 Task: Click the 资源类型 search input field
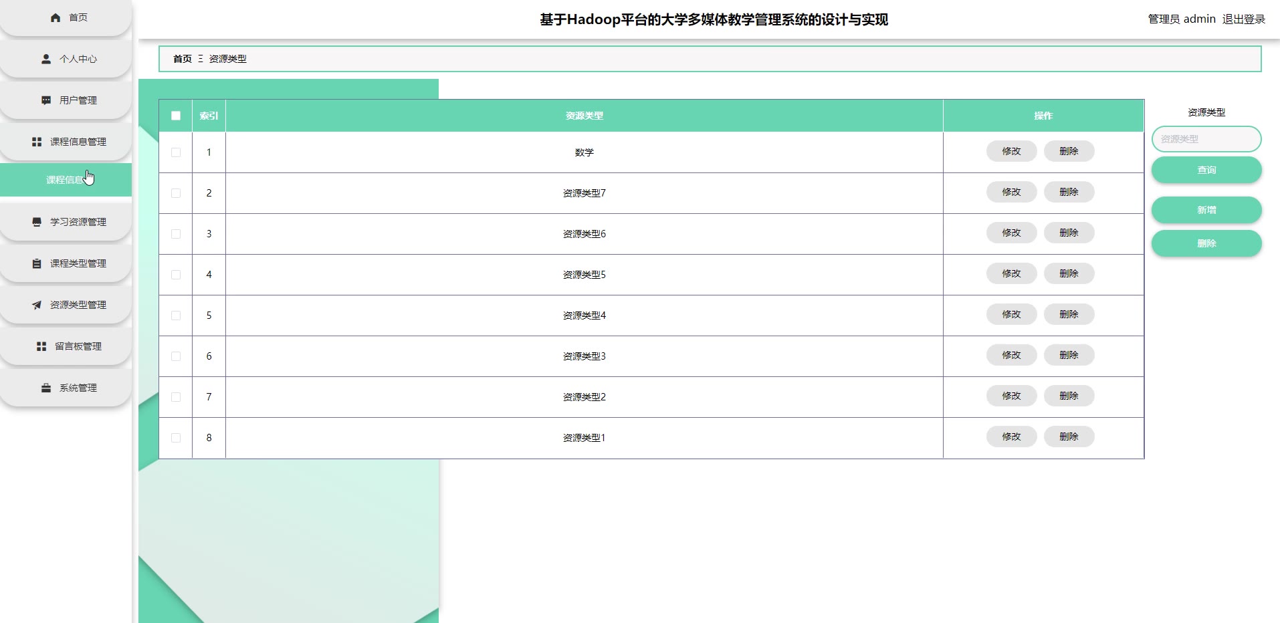[1206, 139]
